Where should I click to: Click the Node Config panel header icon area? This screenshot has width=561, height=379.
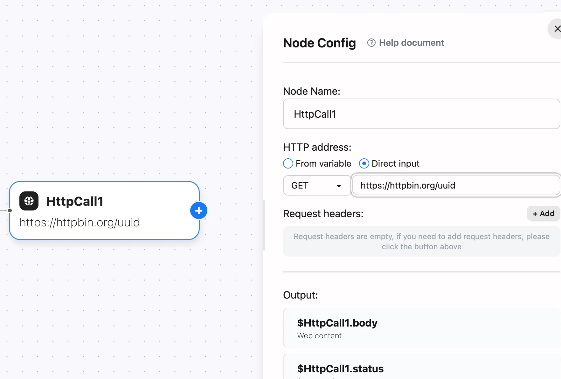point(319,43)
